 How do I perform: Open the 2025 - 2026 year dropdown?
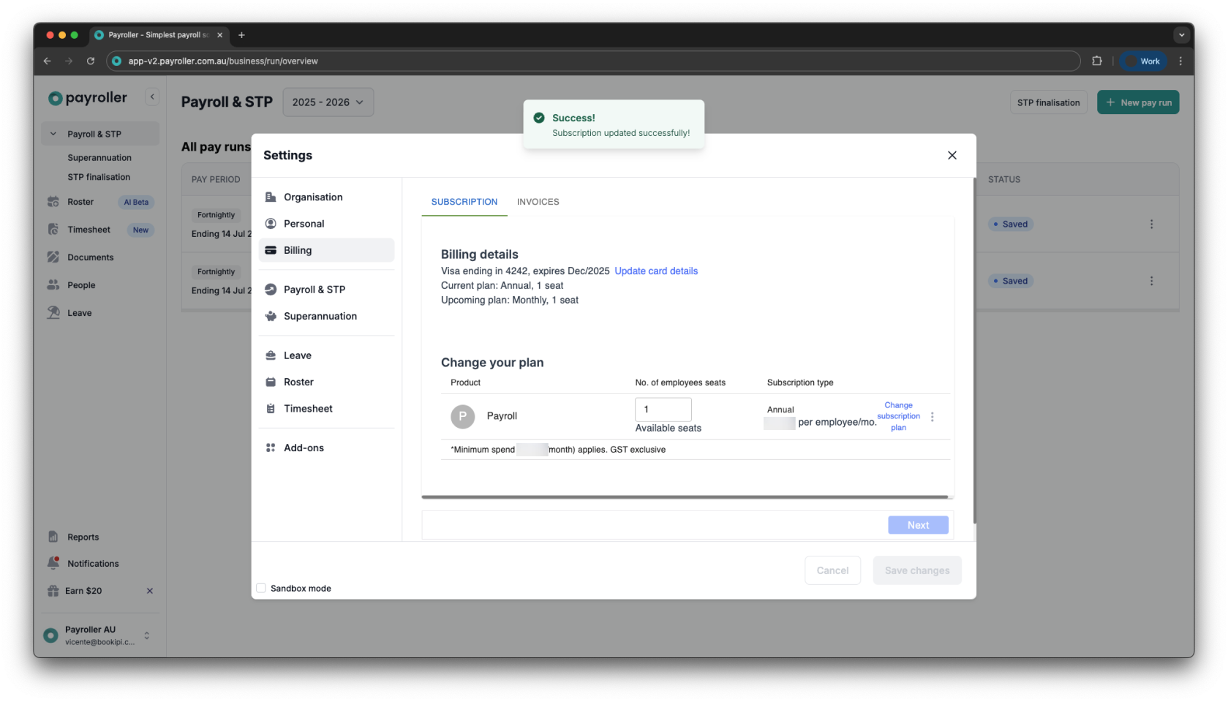coord(328,102)
